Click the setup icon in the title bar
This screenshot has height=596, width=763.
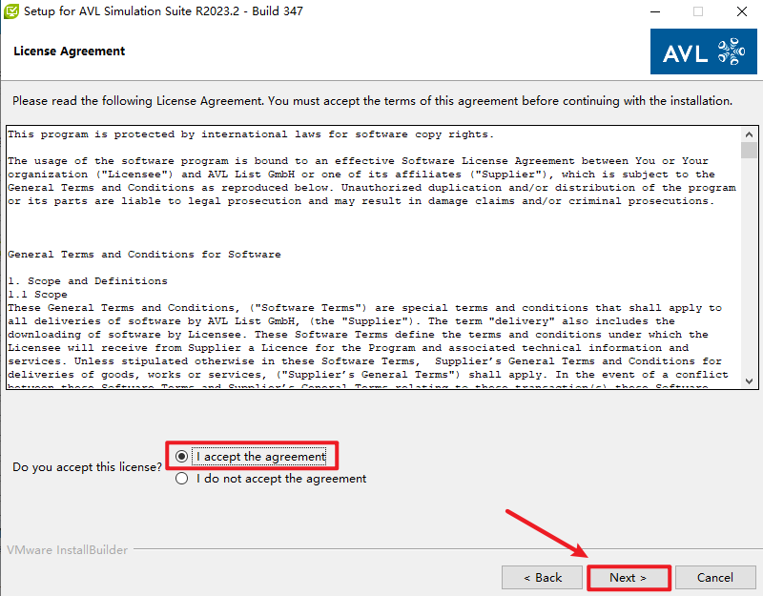point(12,12)
